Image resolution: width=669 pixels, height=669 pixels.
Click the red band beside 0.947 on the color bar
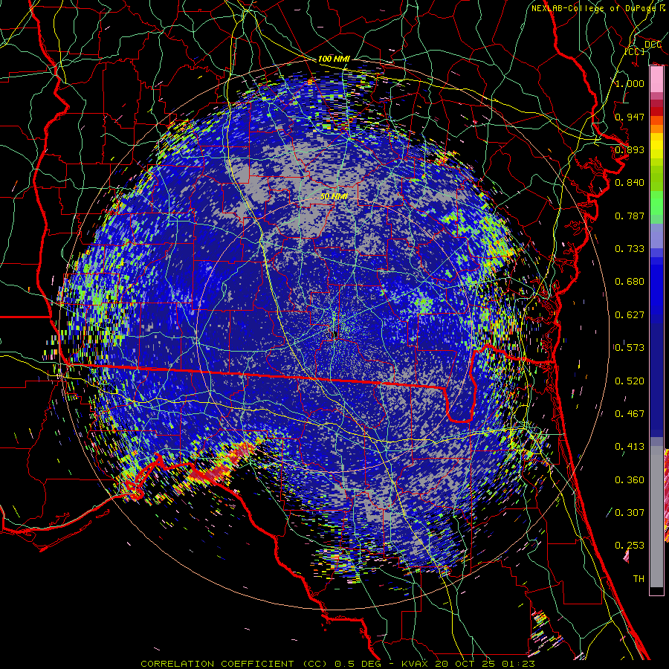(656, 111)
